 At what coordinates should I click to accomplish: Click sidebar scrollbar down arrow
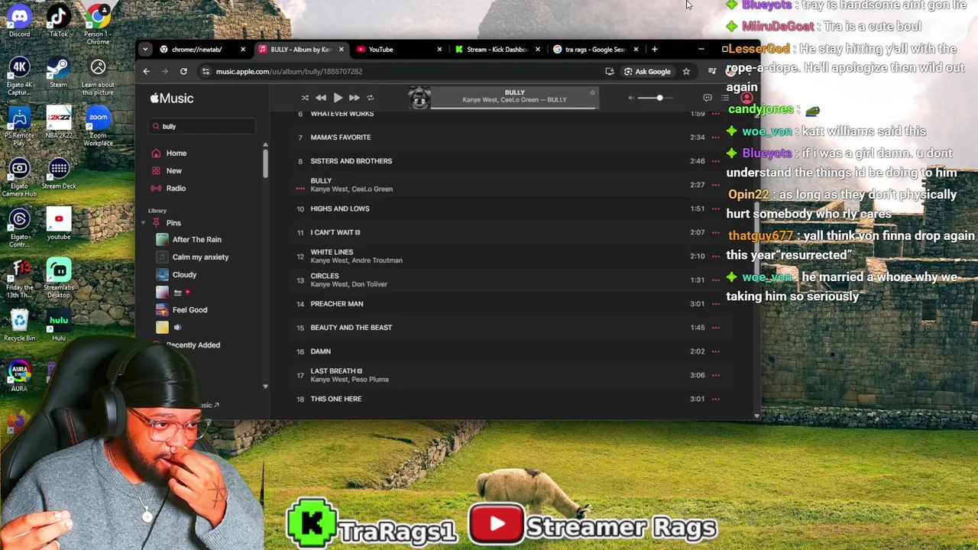point(265,387)
